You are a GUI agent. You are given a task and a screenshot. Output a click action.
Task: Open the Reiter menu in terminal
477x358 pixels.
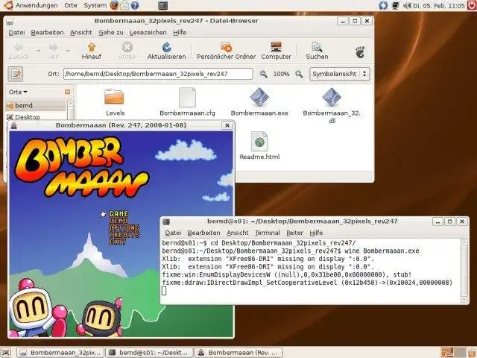[294, 233]
